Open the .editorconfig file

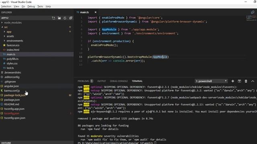point(12,77)
